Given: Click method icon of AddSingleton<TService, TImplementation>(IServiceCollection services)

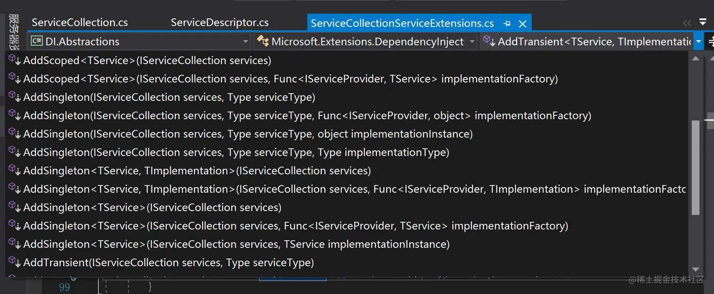Looking at the screenshot, I should point(15,170).
